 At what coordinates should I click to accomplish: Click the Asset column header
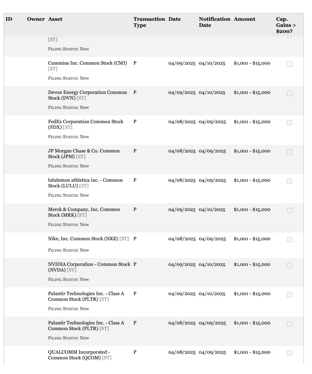click(55, 19)
